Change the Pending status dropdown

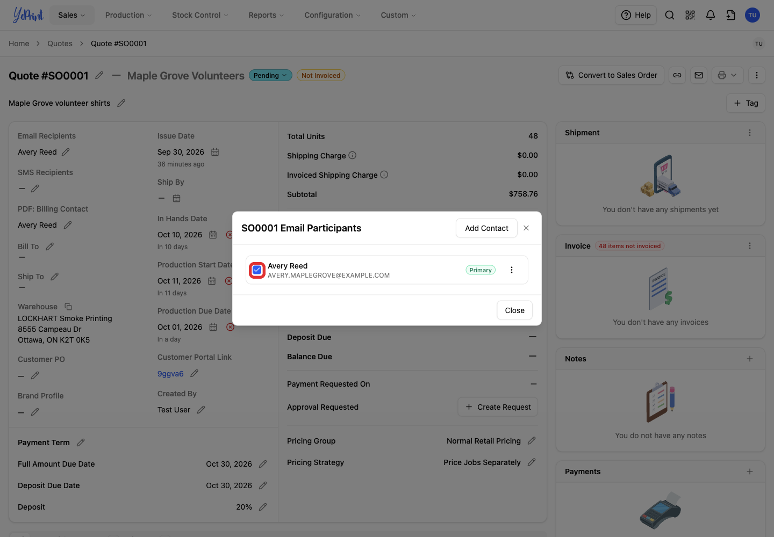coord(270,76)
